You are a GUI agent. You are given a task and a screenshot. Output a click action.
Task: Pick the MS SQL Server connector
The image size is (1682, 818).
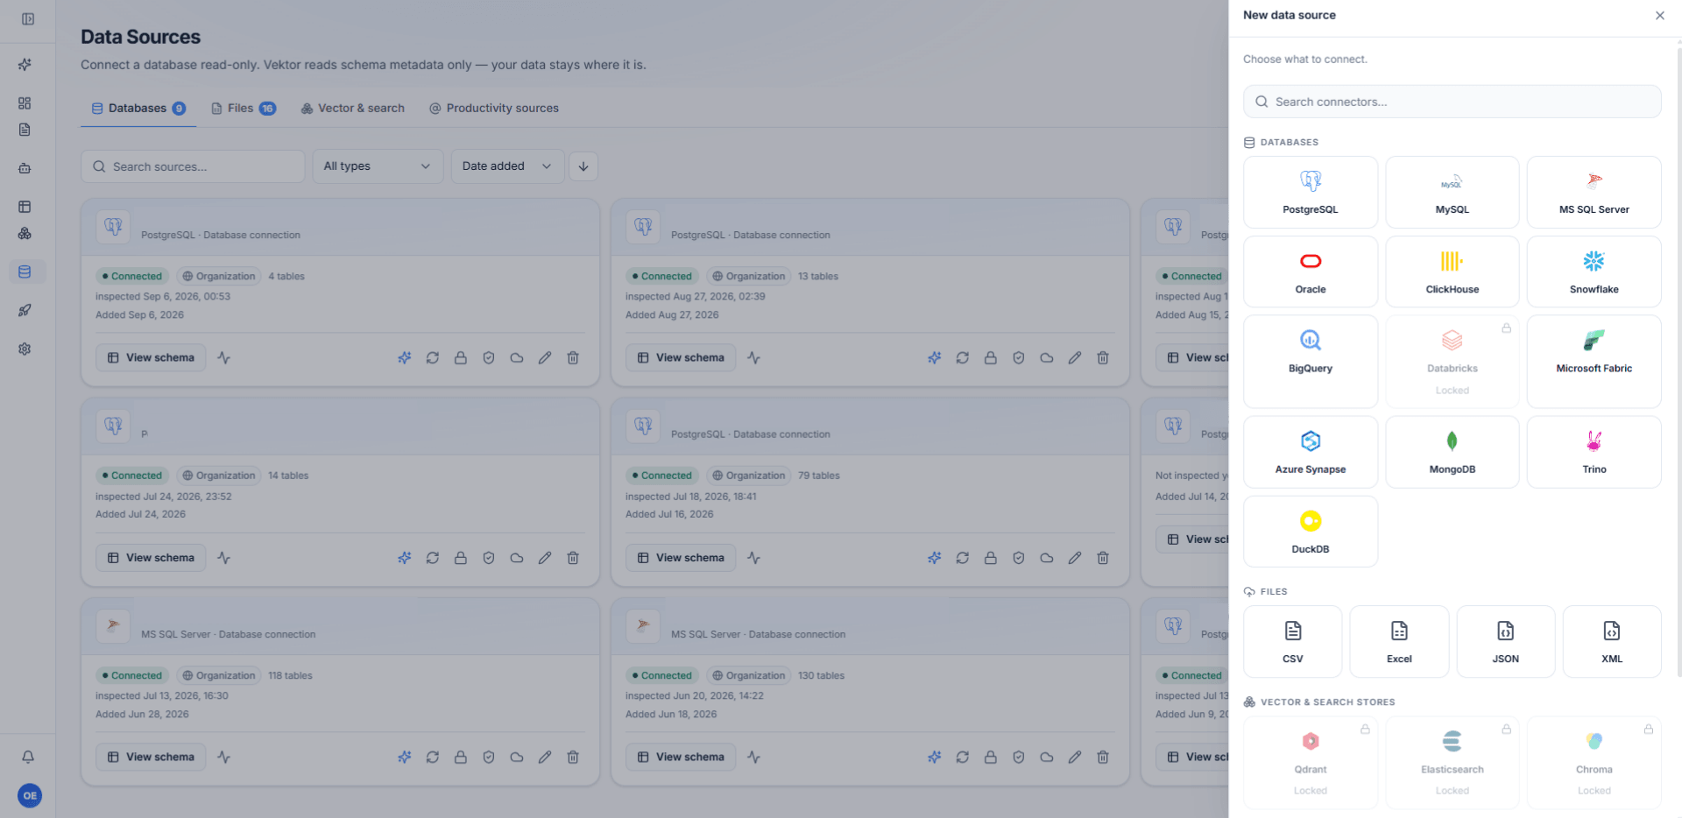coord(1594,193)
